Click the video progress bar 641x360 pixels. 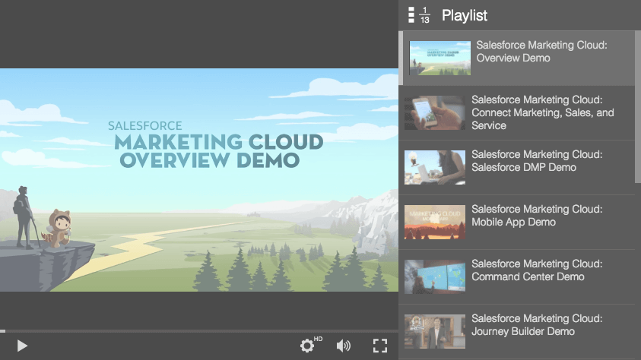coord(199,331)
